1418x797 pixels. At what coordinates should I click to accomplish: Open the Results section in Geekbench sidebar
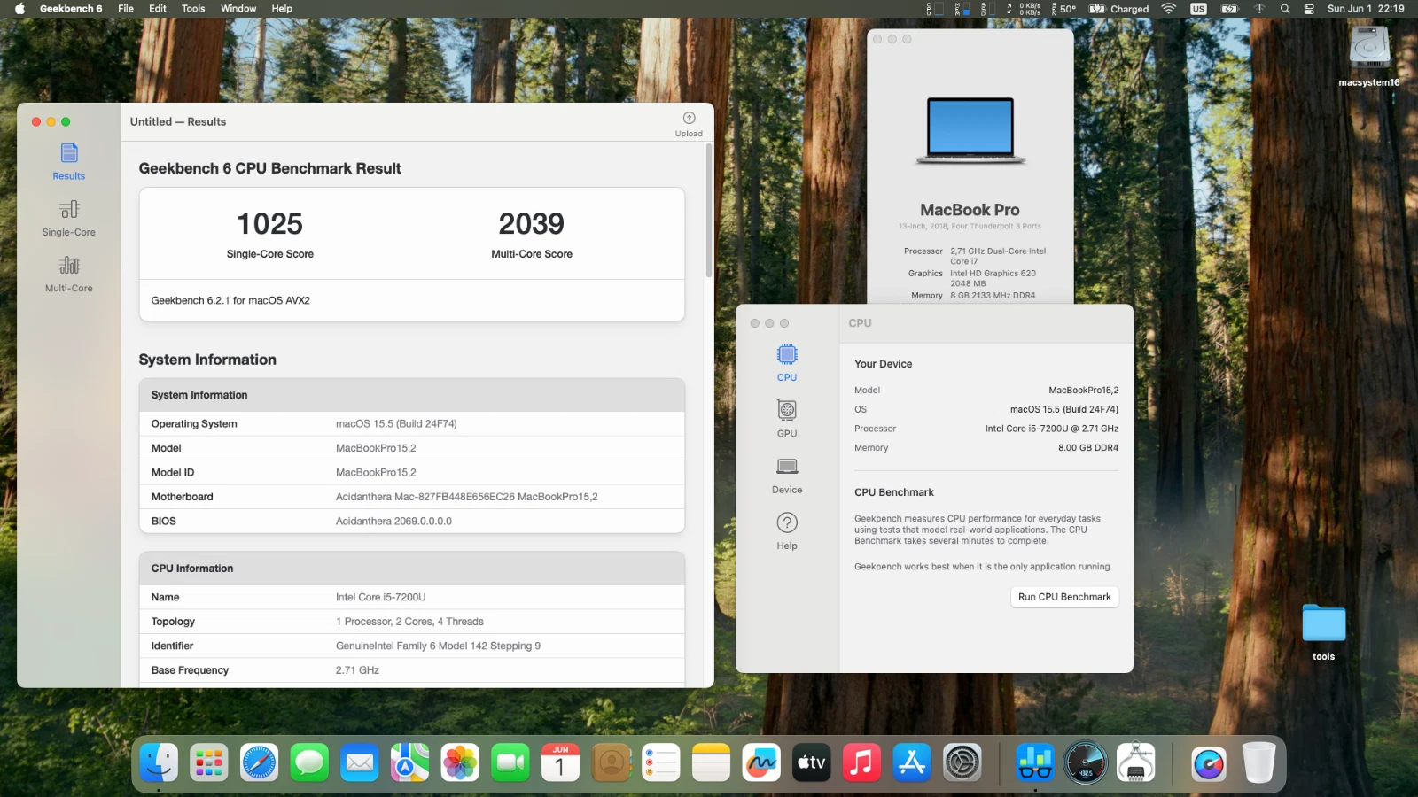click(x=69, y=162)
